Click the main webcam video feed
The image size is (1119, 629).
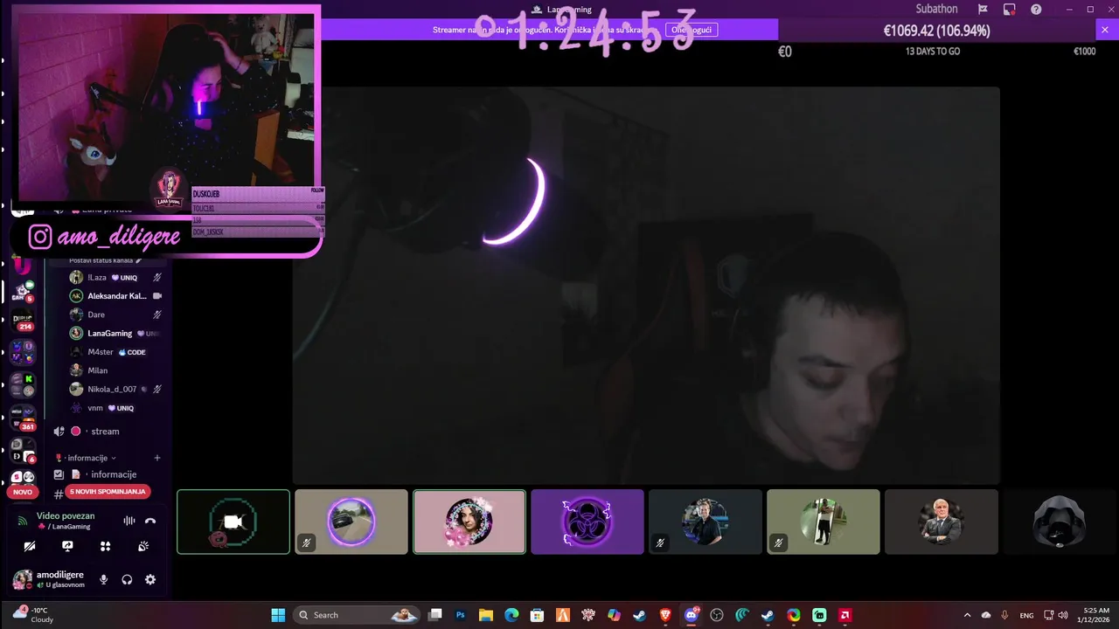tap(646, 285)
